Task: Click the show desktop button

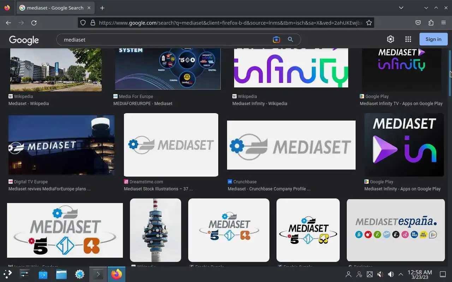Action: (443, 274)
